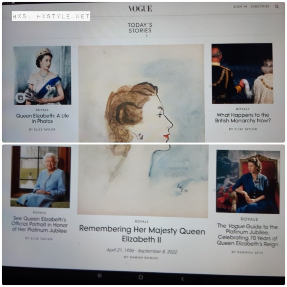This screenshot has height=287, width=287.
Task: Click the Queen in light blue suit photo
Action: click(40, 177)
